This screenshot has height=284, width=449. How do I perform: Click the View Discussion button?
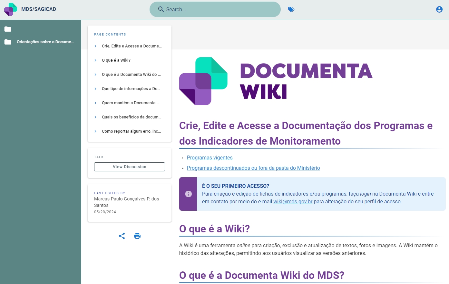(129, 167)
